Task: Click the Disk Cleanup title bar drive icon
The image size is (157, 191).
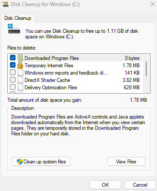Action: pyautogui.click(x=5, y=4)
